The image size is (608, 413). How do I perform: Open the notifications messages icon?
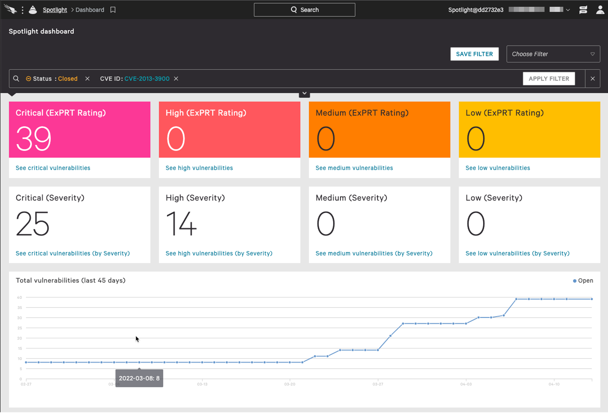pyautogui.click(x=583, y=10)
